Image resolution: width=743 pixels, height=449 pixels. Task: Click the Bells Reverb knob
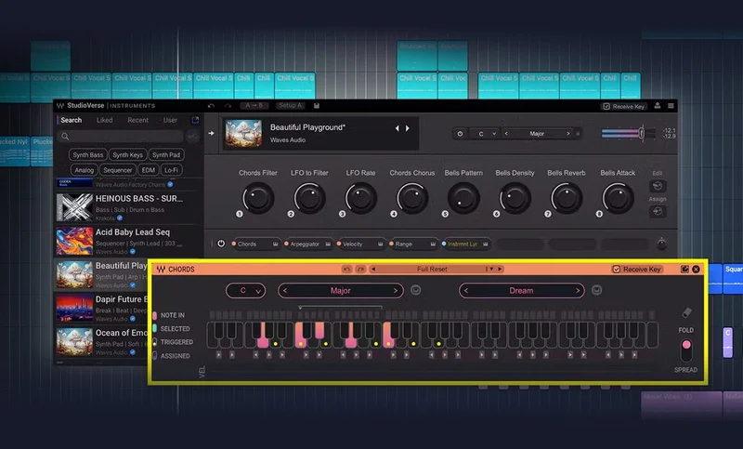[x=567, y=198]
